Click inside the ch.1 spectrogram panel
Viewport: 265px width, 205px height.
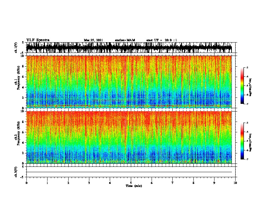click(x=129, y=82)
